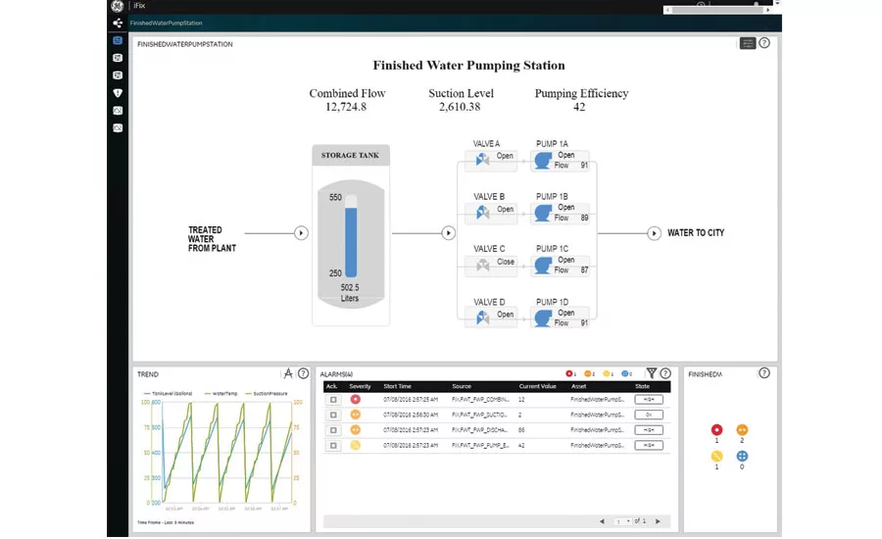This screenshot has width=882, height=539.
Task: Click Suction Level value 2,610.38
Action: (460, 107)
